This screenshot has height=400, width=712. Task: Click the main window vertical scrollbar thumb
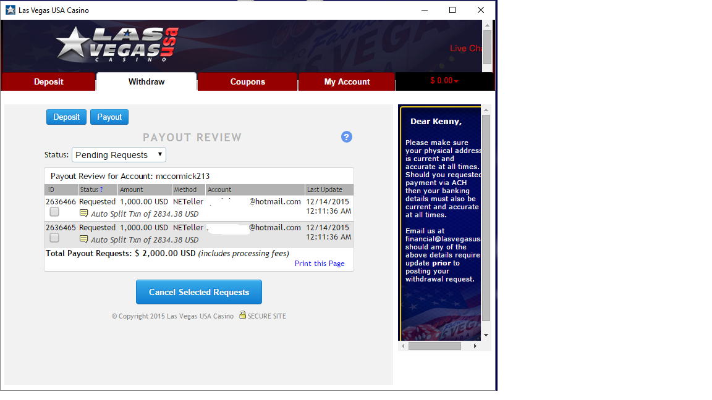[487, 47]
